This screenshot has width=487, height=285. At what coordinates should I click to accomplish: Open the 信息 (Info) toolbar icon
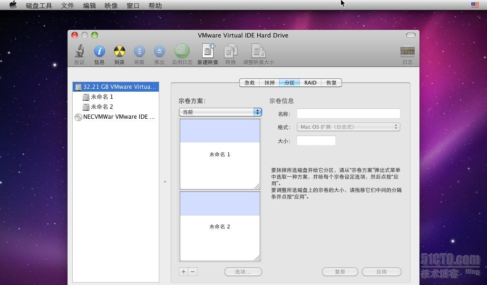99,51
